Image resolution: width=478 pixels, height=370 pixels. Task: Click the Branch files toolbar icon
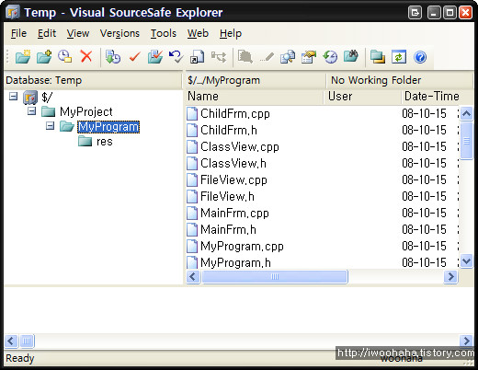point(219,57)
